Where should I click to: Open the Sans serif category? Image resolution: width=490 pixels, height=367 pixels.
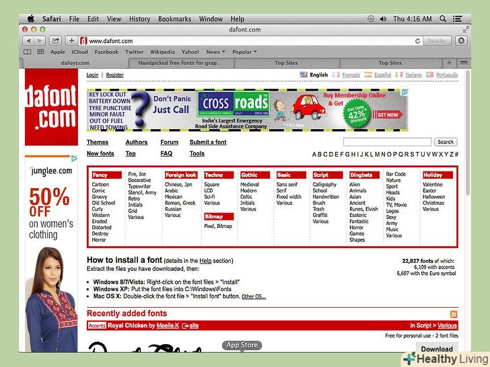tap(287, 184)
